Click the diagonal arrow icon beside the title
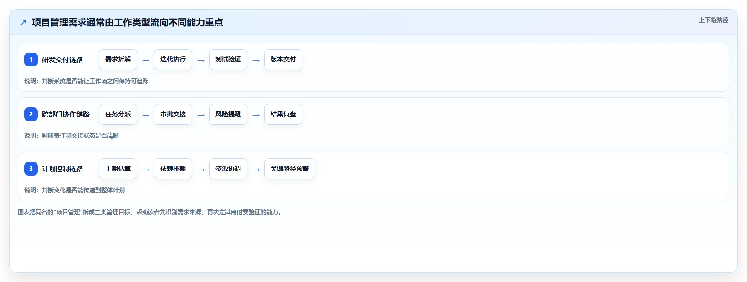The width and height of the screenshot is (747, 282). pos(23,22)
